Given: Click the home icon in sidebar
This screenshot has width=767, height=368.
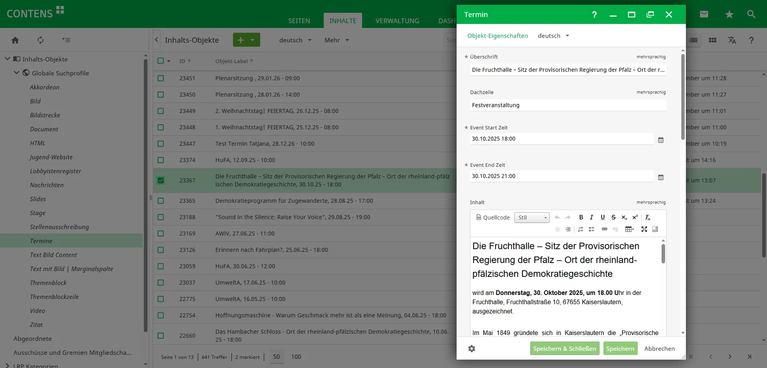Looking at the screenshot, I should click(x=15, y=40).
